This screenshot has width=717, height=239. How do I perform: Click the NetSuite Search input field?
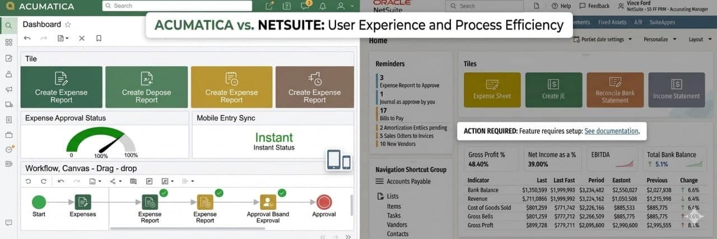tap(485, 6)
